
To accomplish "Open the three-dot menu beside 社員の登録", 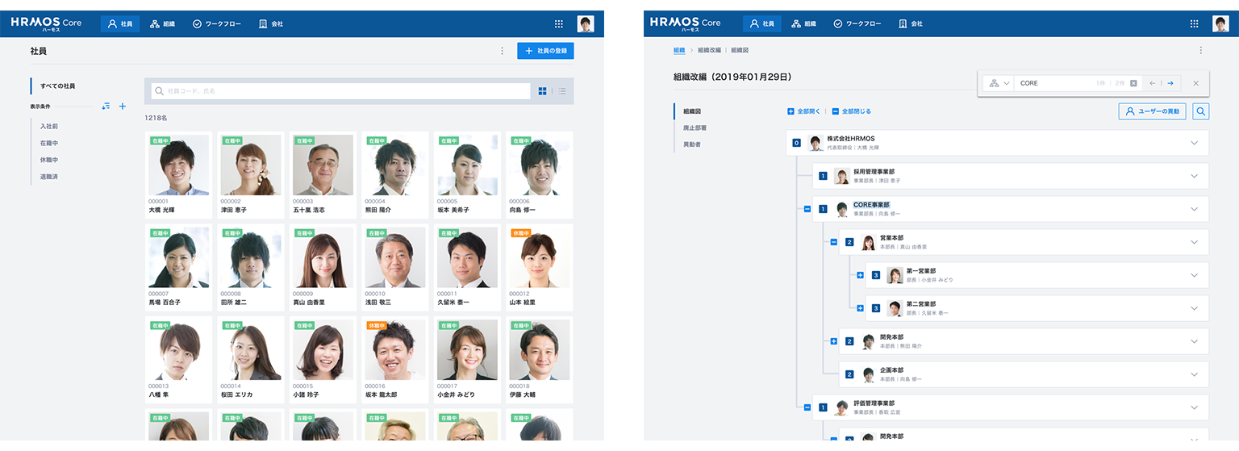I will point(502,51).
